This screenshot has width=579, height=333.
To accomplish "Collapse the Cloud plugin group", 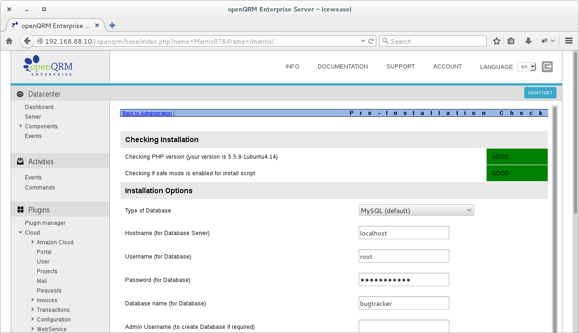I will tap(21, 232).
